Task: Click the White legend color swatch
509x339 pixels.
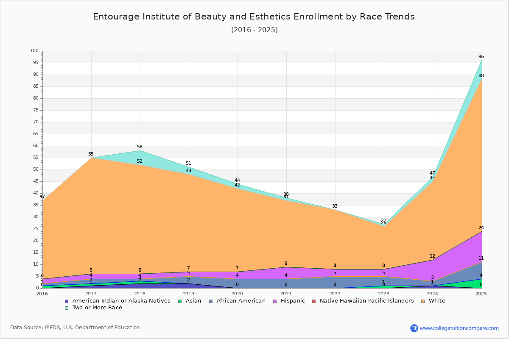Action: [422, 301]
